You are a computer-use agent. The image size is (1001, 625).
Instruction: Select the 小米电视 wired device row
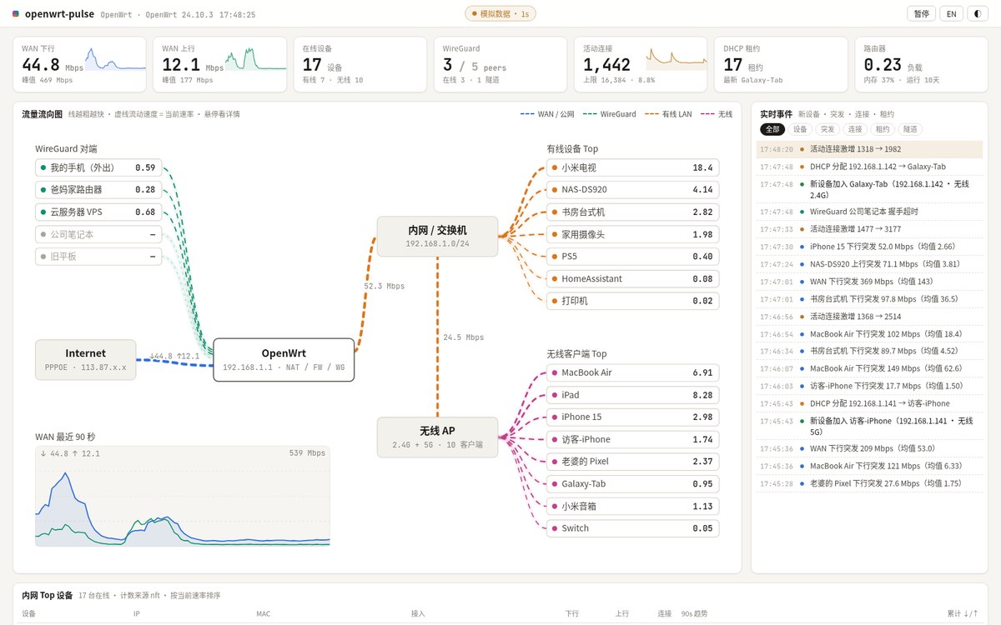(633, 167)
